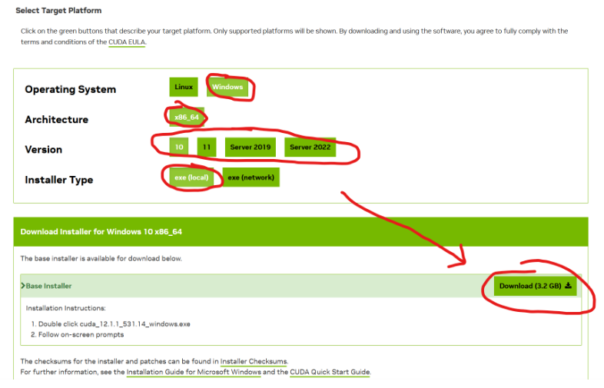Screen dimensions: 604x388
Task: Click the 'Version' row label
Action: coord(44,150)
